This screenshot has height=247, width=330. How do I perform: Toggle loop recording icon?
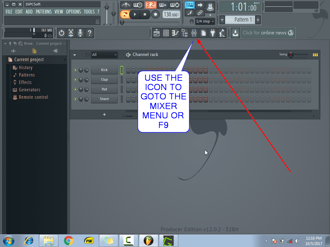(x=175, y=5)
